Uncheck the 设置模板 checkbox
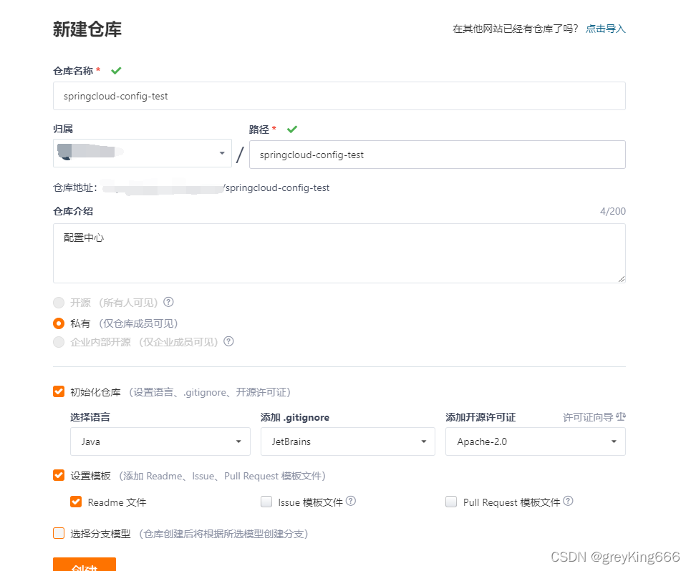The image size is (691, 571). click(x=59, y=475)
